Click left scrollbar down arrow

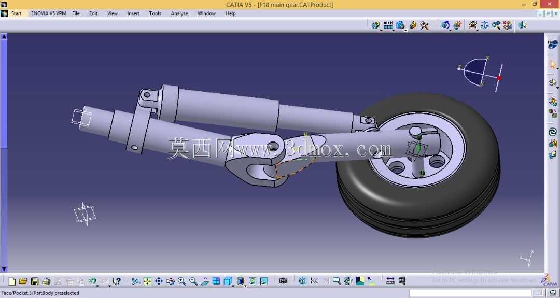[4, 269]
